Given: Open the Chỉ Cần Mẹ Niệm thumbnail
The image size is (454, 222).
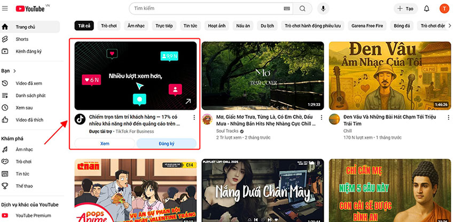Looking at the screenshot, I should point(390,190).
